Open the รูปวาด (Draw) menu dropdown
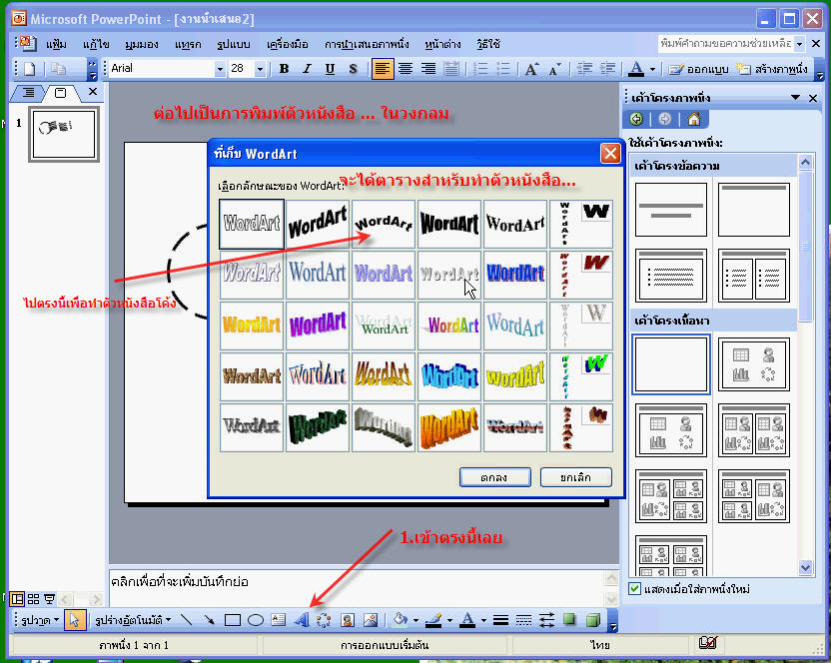Screen dimensions: 831x663 click(x=40, y=619)
